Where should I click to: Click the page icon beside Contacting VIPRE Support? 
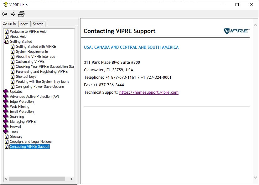(x=7, y=147)
